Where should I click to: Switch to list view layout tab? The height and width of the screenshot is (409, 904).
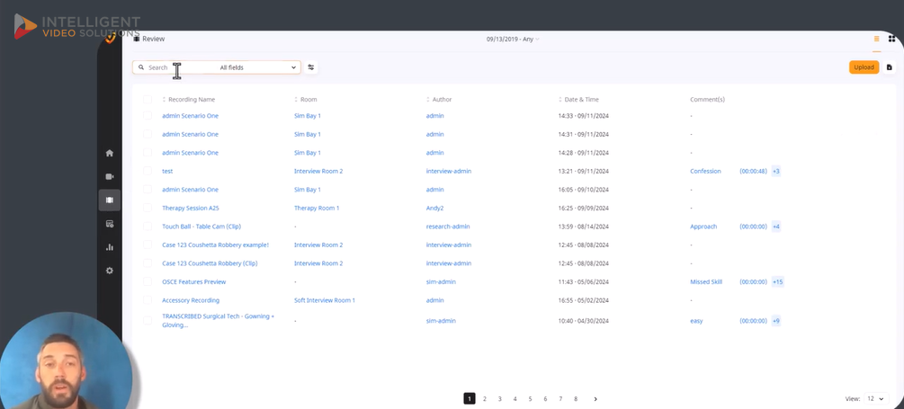(876, 39)
